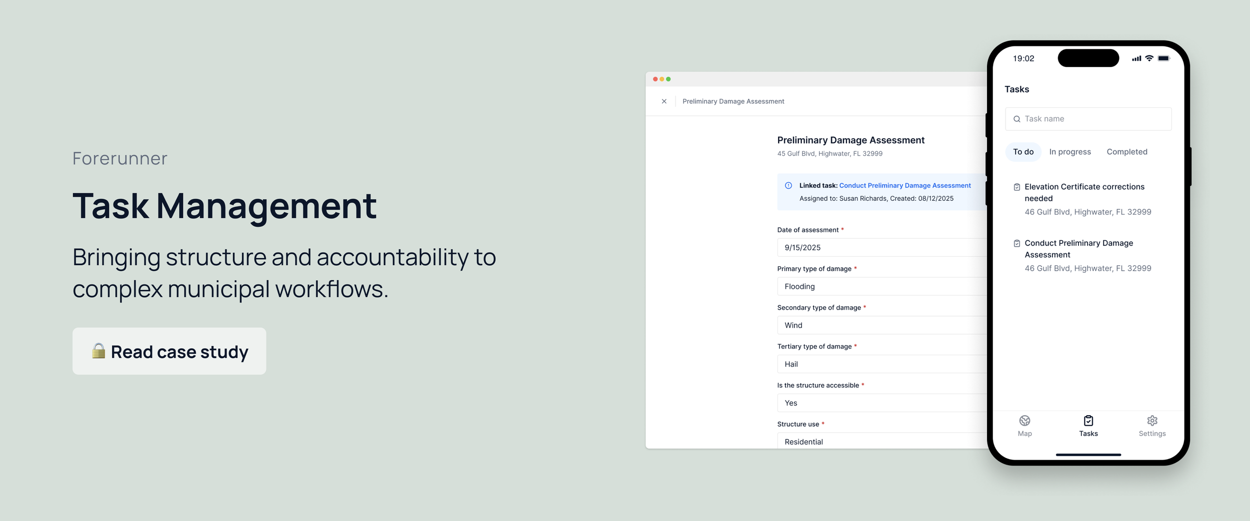Switch to the Completed tab

click(1127, 152)
